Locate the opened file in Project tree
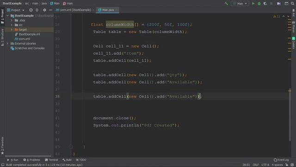The image size is (296, 167). pos(31,10)
